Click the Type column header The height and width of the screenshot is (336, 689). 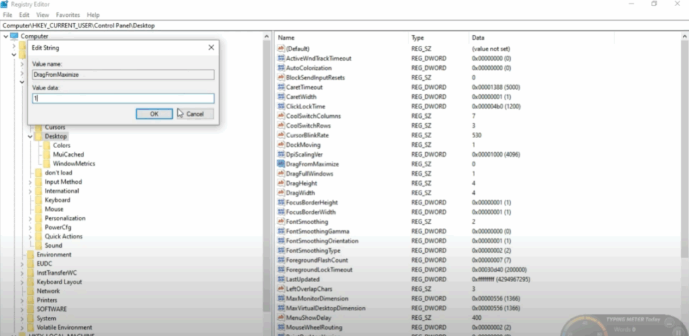click(x=418, y=38)
